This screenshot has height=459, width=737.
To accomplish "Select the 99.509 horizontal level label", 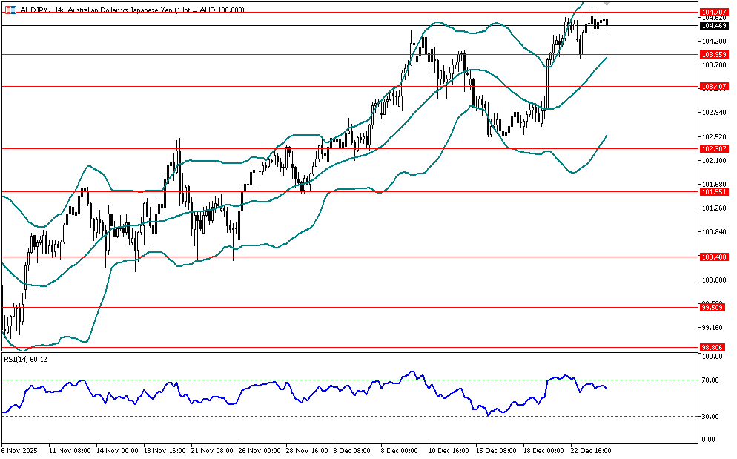I will pos(713,307).
